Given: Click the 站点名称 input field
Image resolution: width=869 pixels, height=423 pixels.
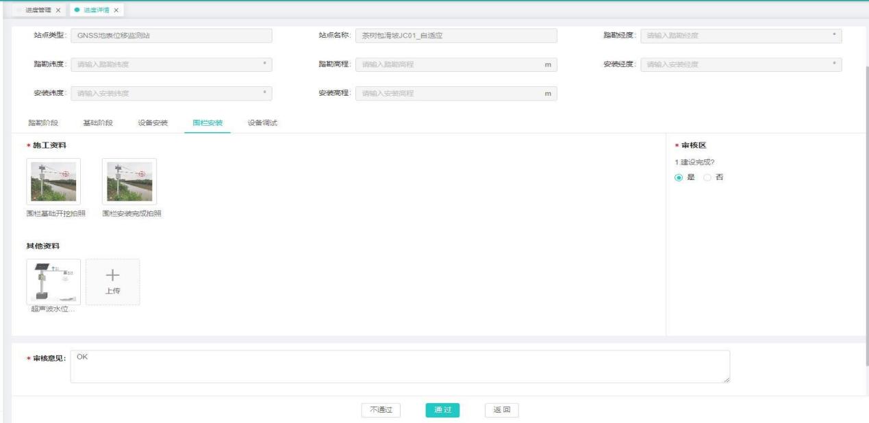Looking at the screenshot, I should tap(456, 36).
